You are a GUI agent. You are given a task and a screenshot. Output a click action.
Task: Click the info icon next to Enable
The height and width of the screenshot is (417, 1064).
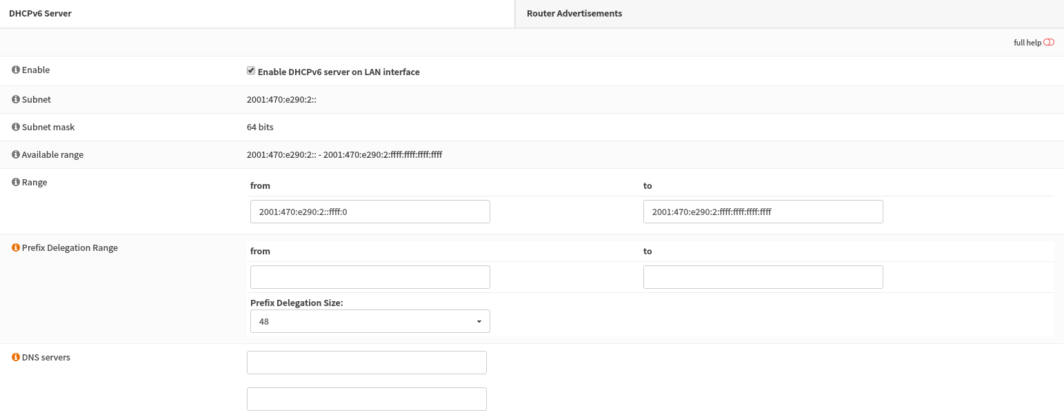click(16, 70)
